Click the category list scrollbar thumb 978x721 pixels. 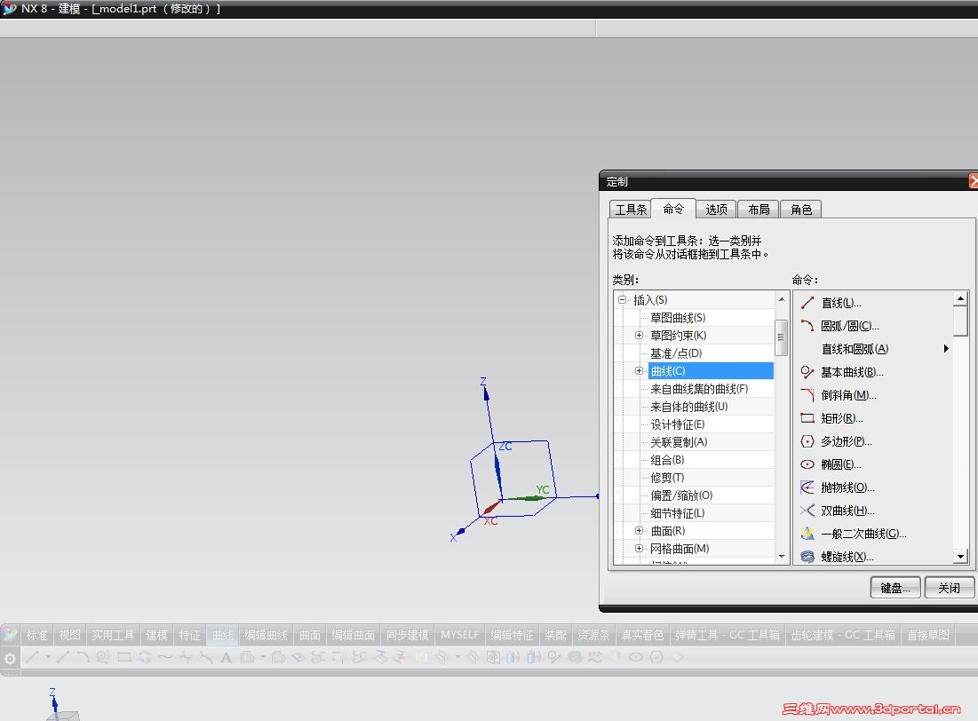(x=781, y=337)
